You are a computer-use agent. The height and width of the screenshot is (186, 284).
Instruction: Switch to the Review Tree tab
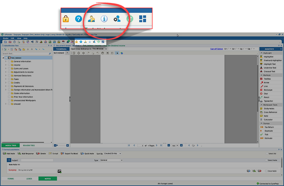pos(29,145)
